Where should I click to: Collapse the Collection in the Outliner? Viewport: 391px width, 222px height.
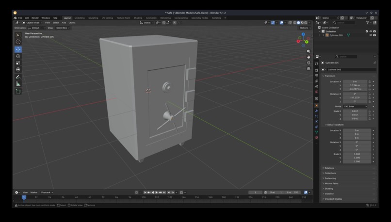coord(320,32)
